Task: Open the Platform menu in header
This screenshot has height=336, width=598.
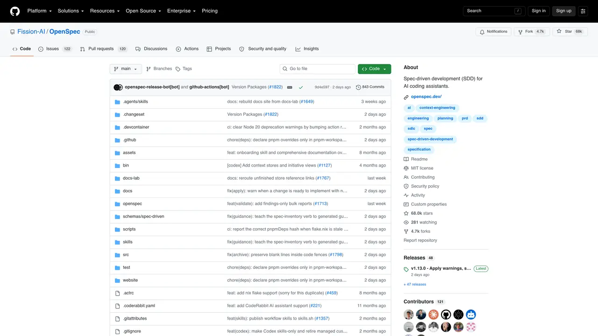Action: (x=40, y=11)
